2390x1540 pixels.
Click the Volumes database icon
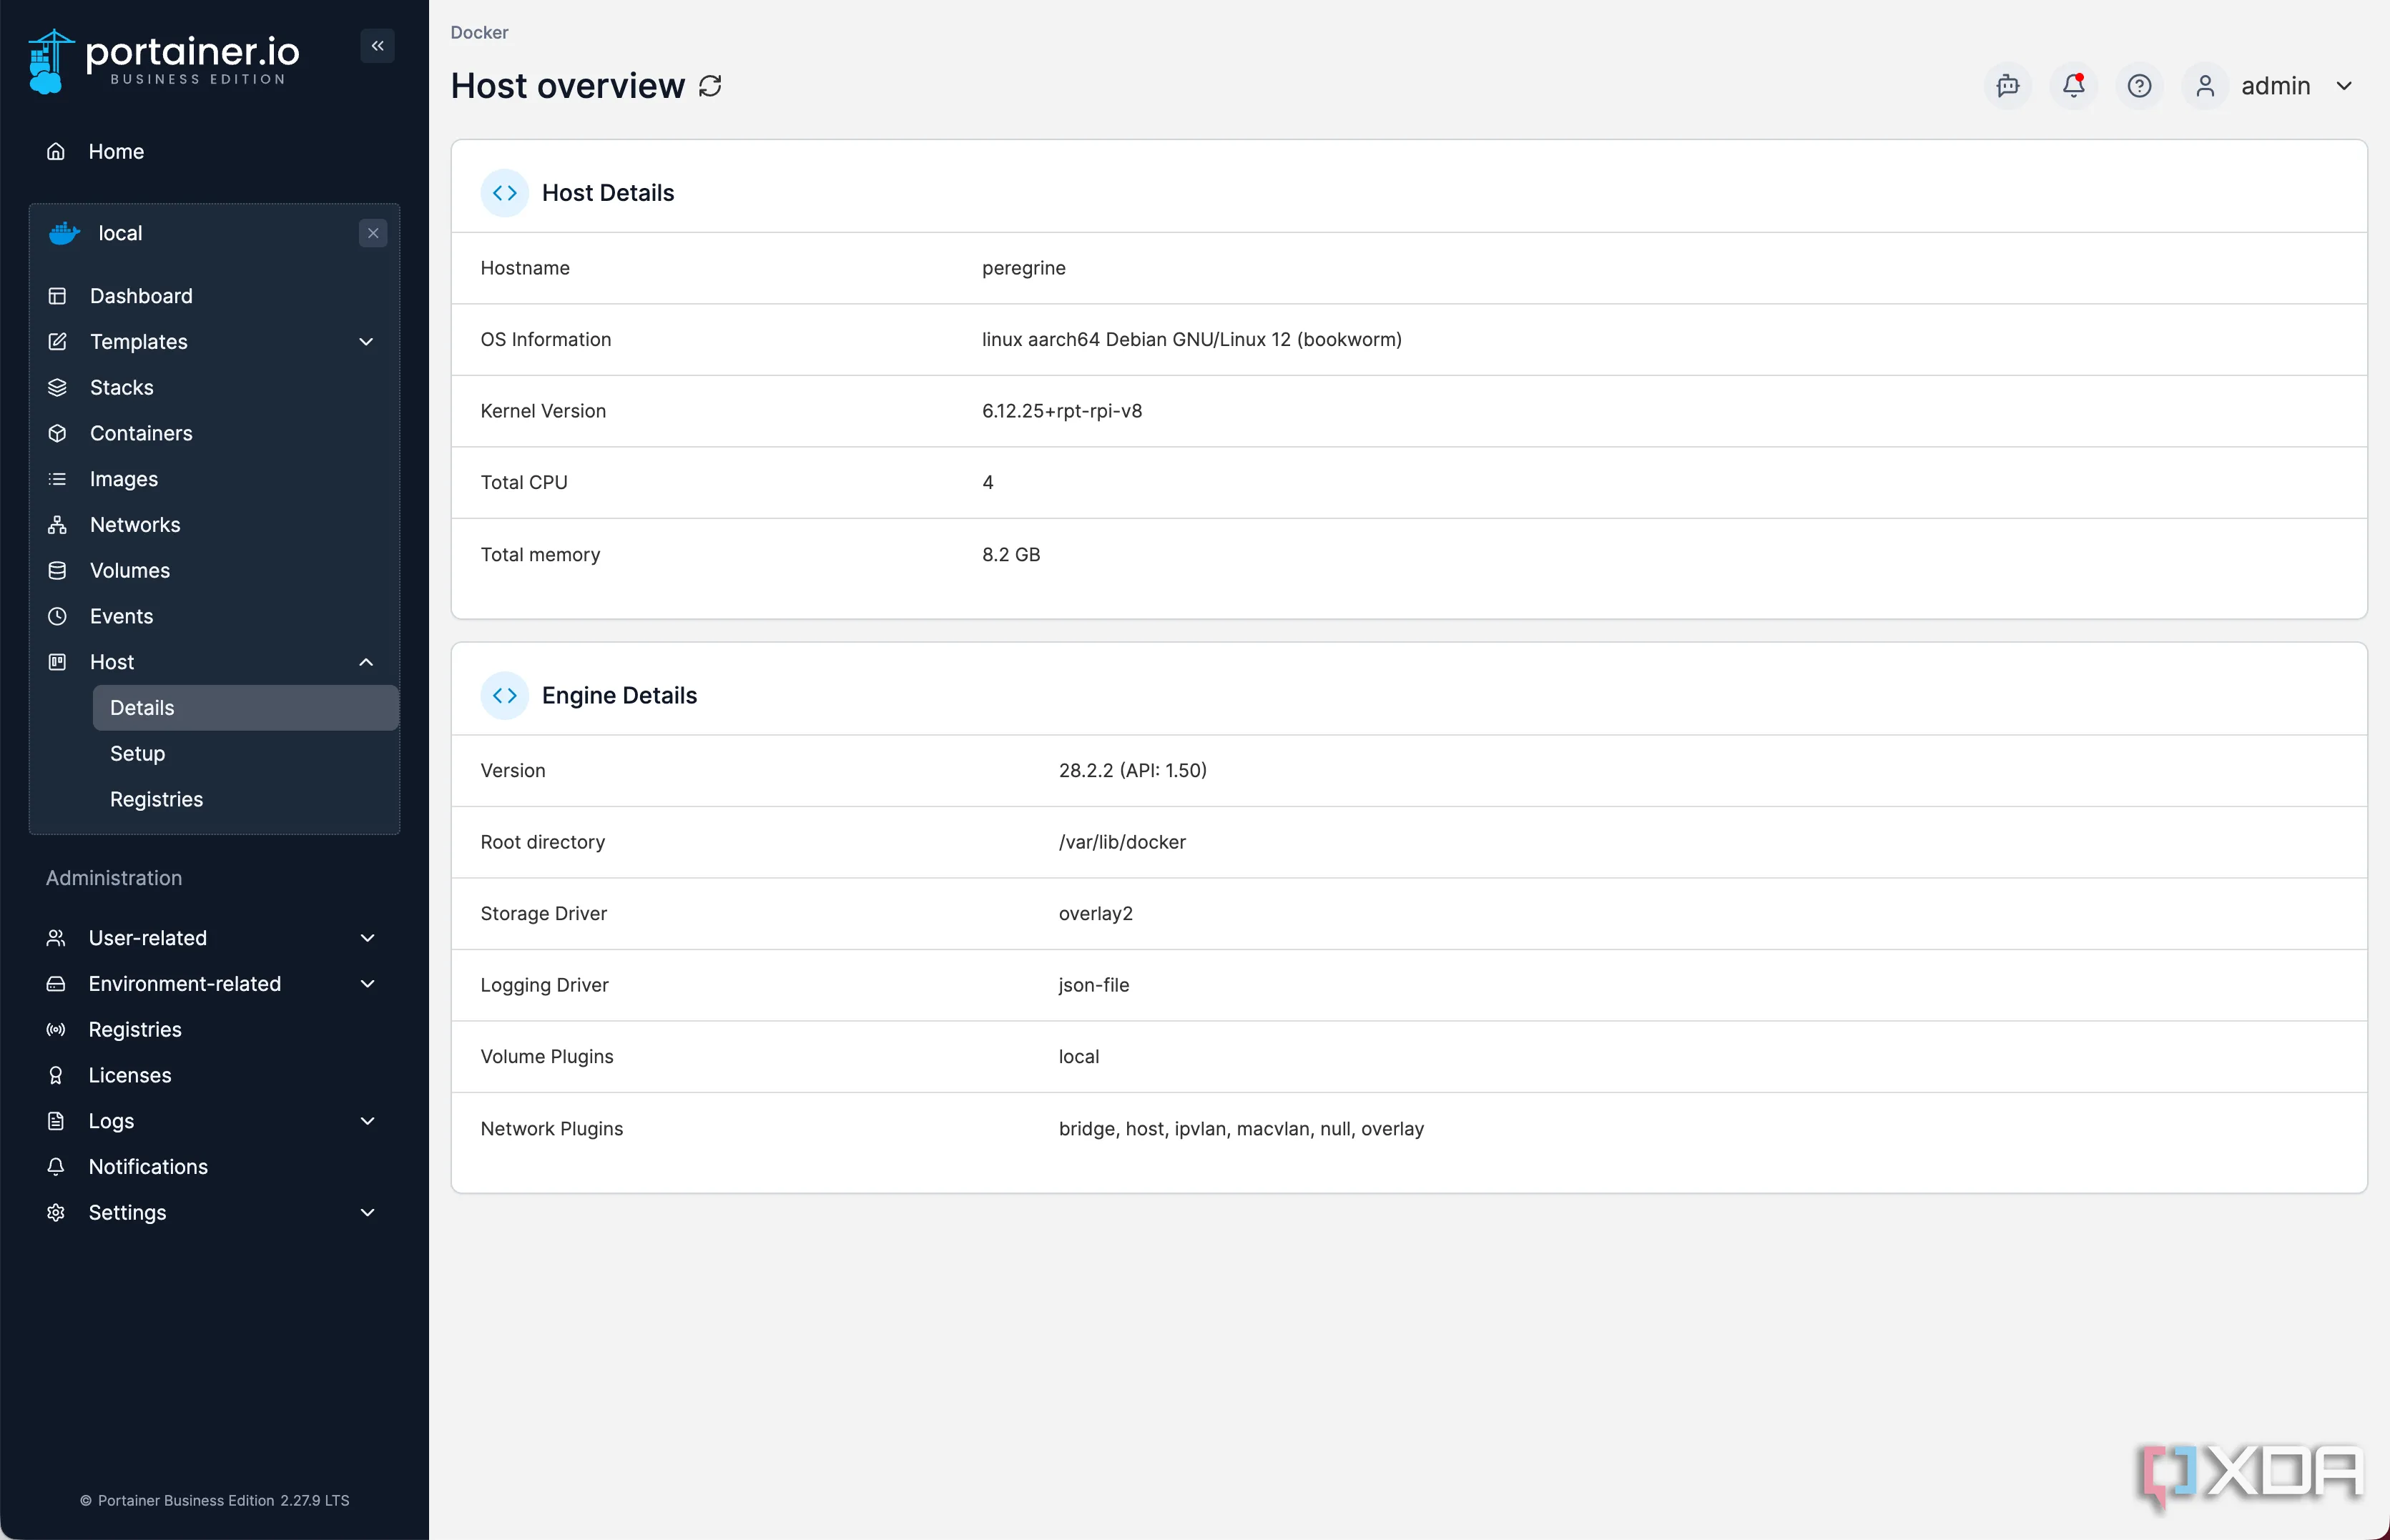point(57,571)
